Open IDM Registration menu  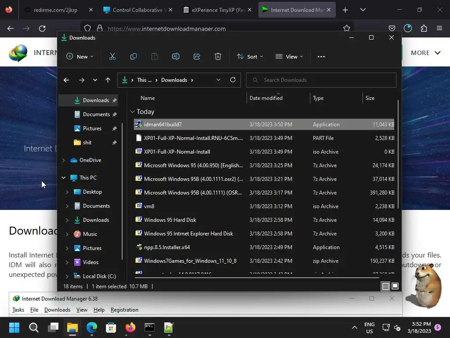(x=124, y=310)
